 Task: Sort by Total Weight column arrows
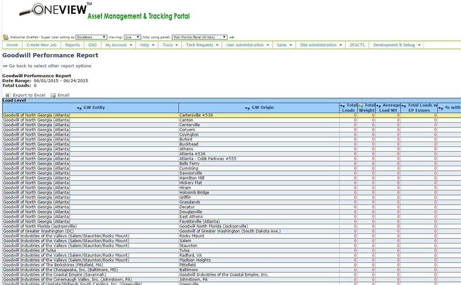point(361,106)
